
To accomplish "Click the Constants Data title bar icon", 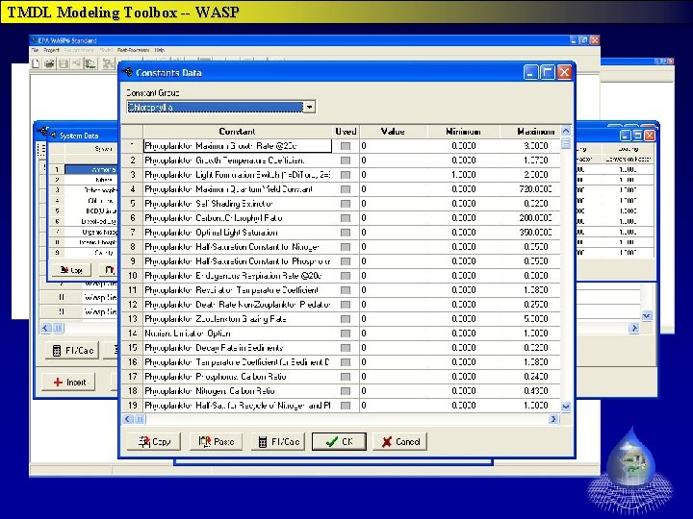I will point(128,72).
